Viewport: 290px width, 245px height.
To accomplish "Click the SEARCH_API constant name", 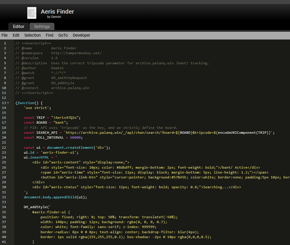I will (x=47, y=133).
